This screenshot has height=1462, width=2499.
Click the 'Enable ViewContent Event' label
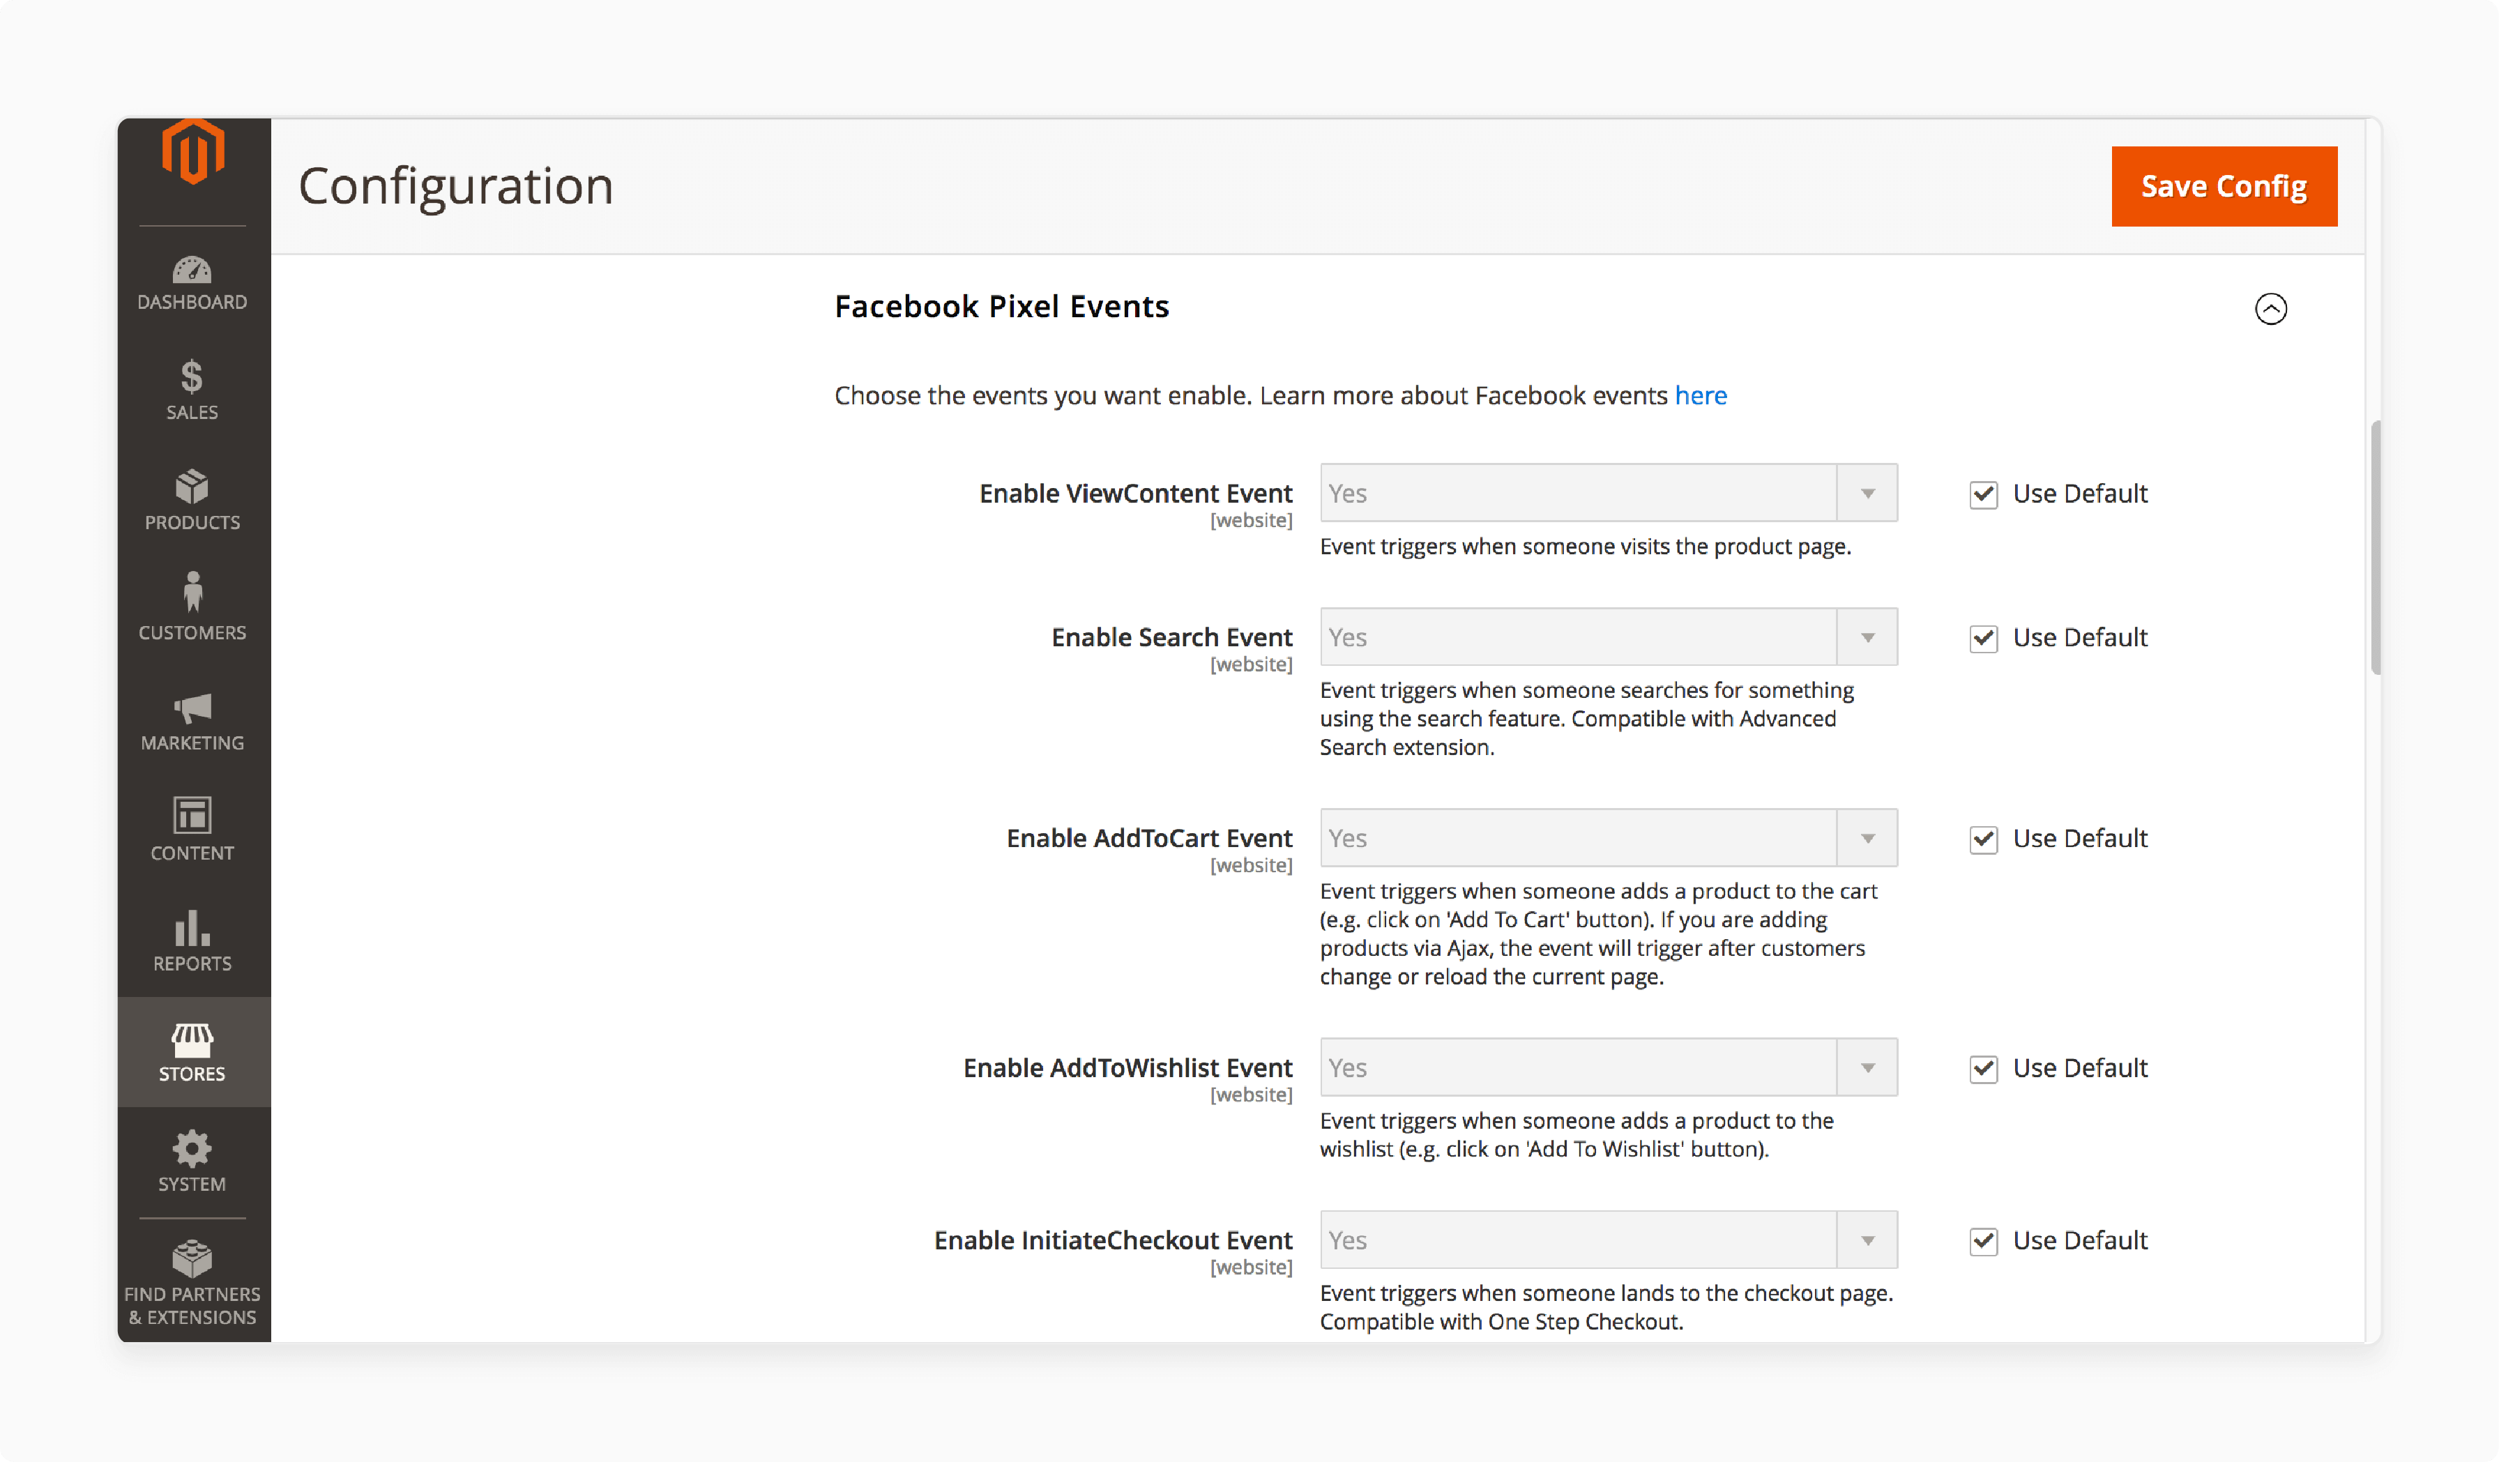pos(1135,493)
